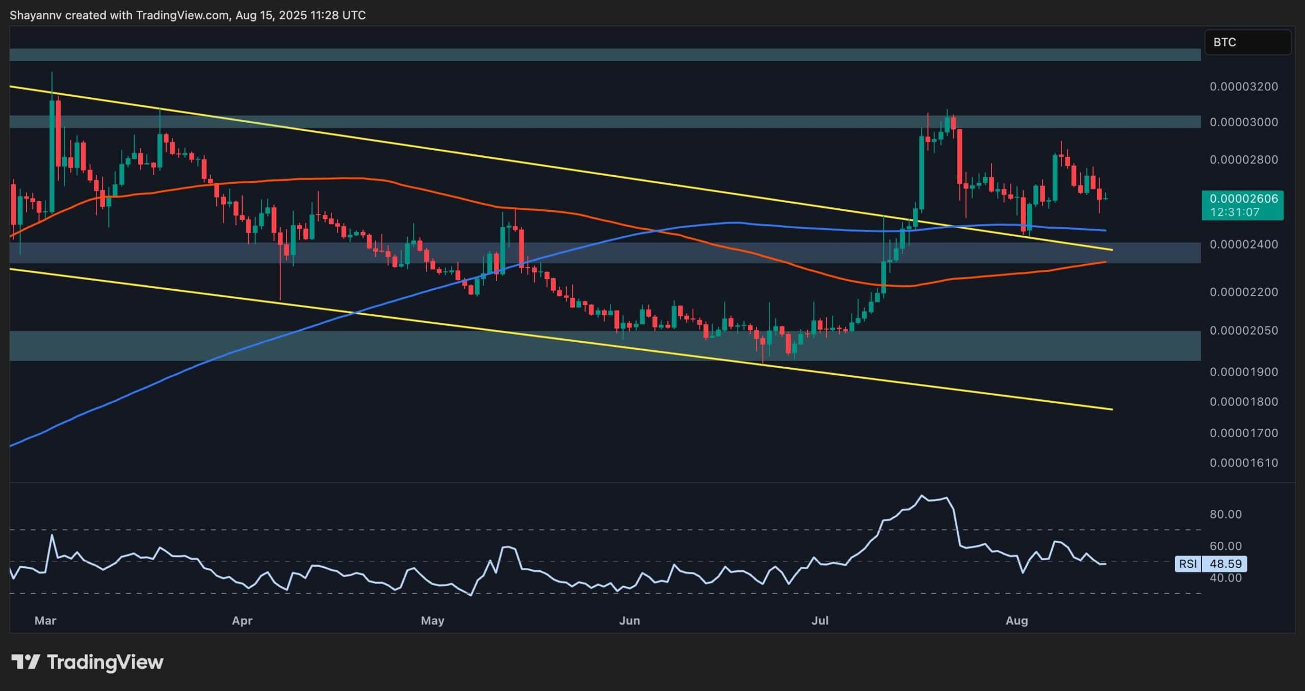Image resolution: width=1305 pixels, height=691 pixels.
Task: Click the 0.00001610 price axis label
Action: (1243, 463)
